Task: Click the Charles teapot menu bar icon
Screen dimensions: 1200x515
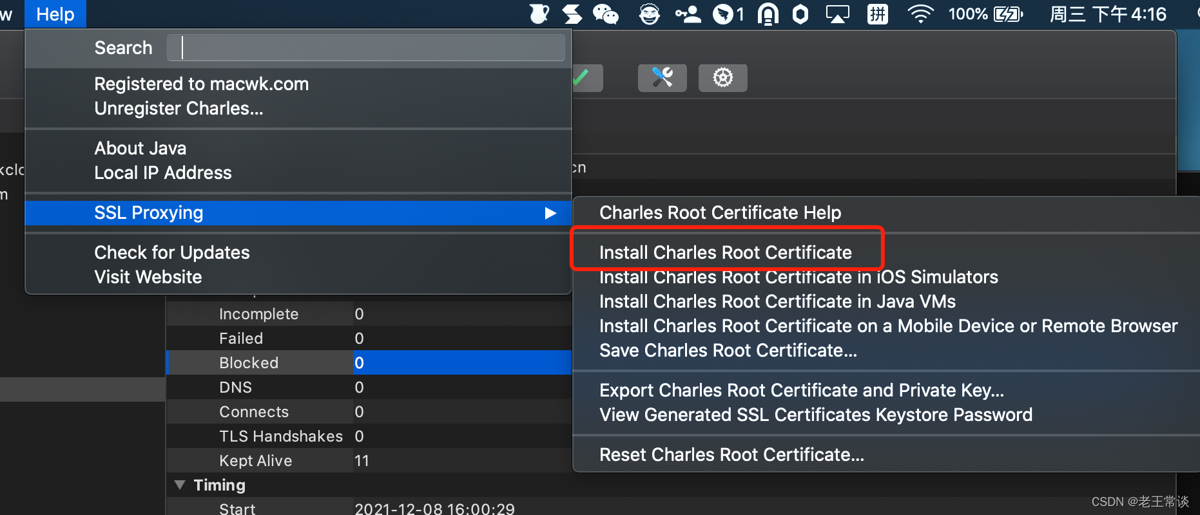Action: (x=539, y=14)
